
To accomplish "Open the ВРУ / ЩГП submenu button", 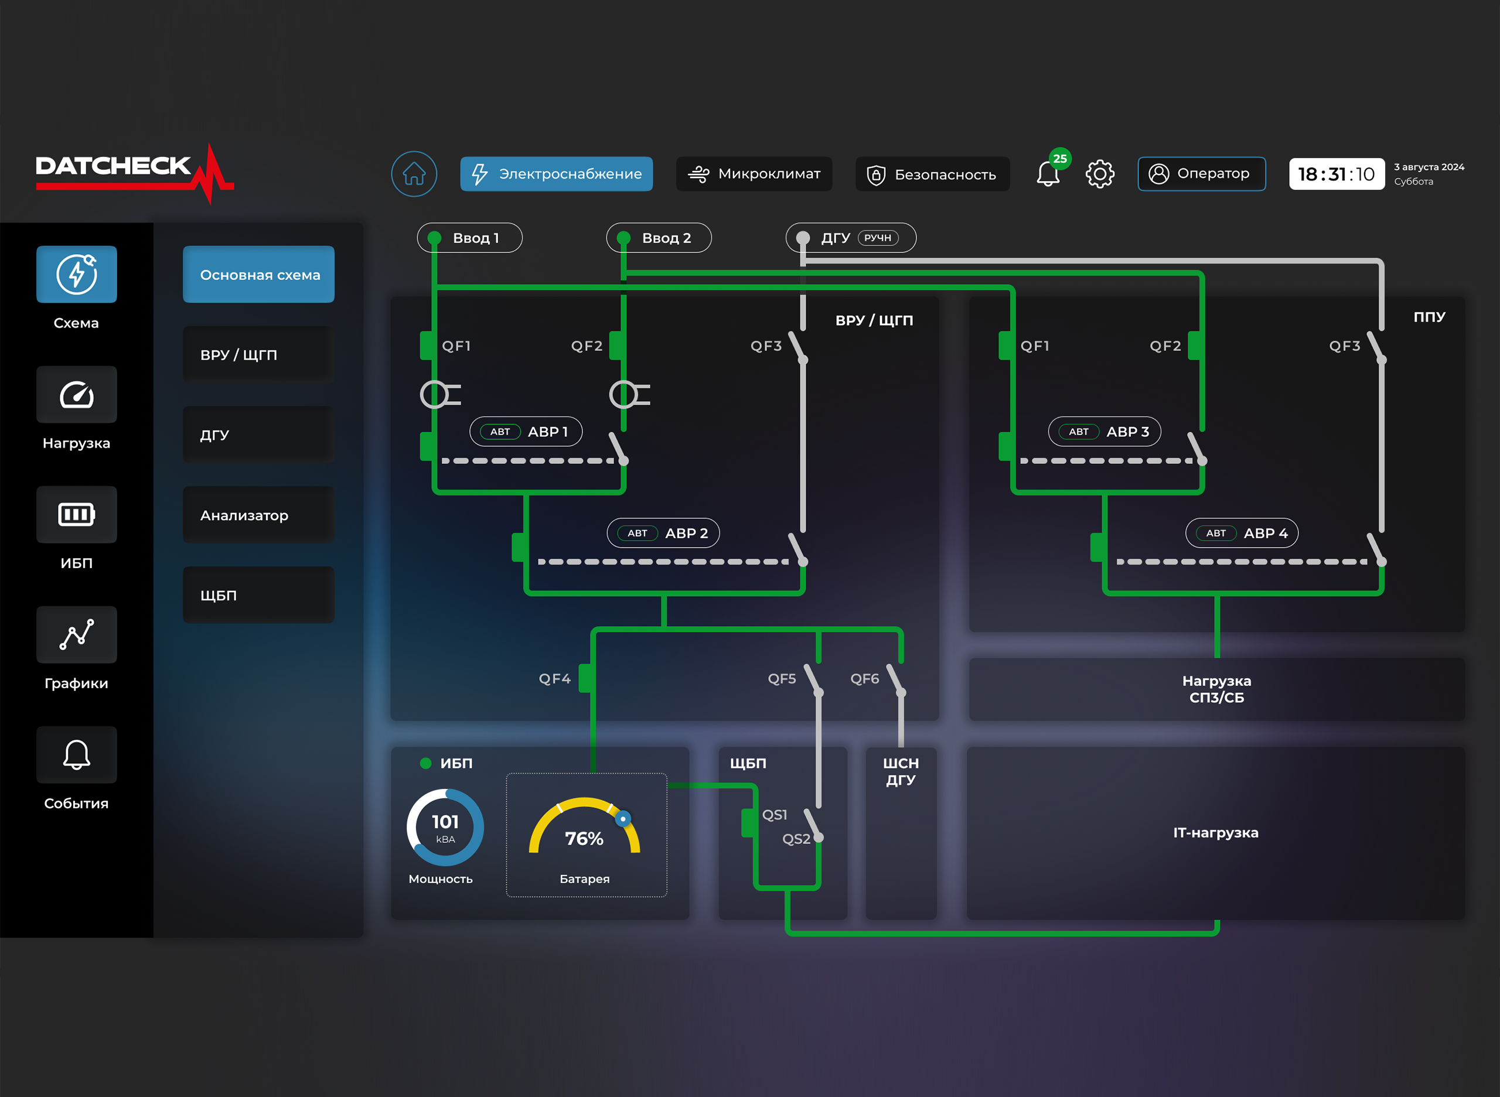I will point(258,354).
